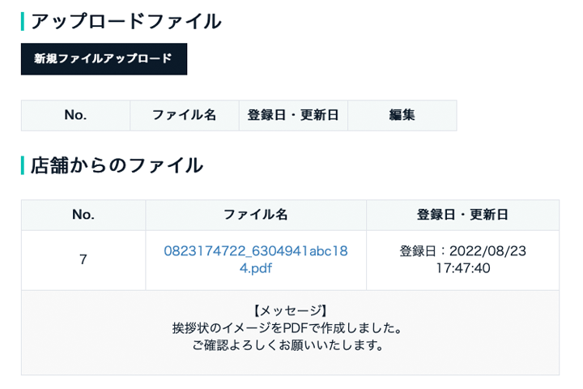Click the No. header in the store files table
Image resolution: width=583 pixels, height=389 pixels.
pyautogui.click(x=83, y=215)
